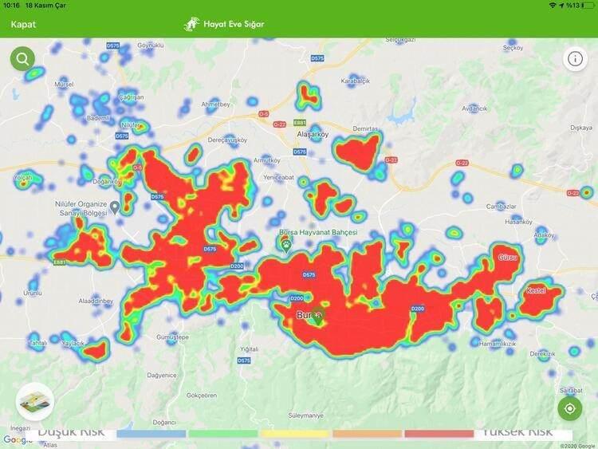
Task: Tap the Bursa city label
Action: 308,317
